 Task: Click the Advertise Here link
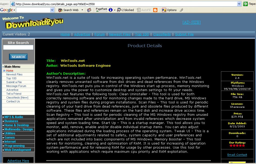coord(18,161)
